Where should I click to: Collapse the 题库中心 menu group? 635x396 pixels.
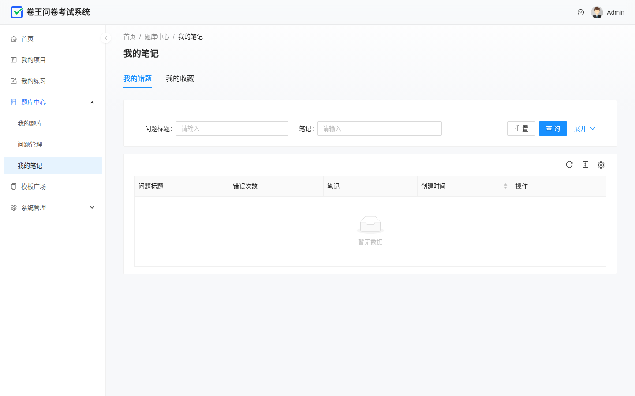pos(53,102)
